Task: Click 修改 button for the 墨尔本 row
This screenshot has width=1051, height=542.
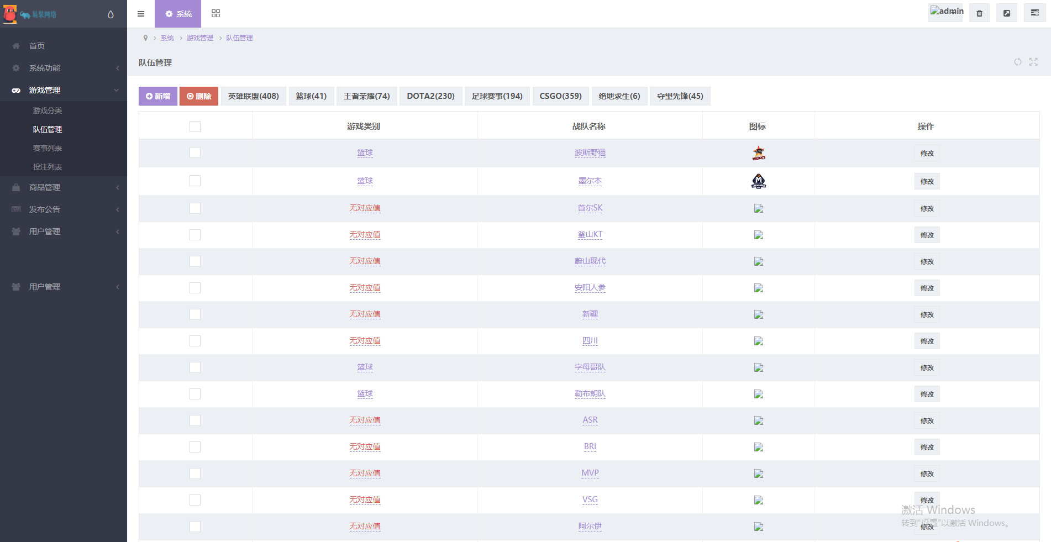Action: (927, 181)
